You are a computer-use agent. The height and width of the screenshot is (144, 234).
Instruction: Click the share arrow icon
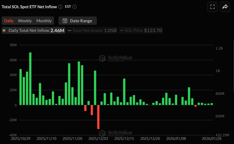tap(225, 7)
